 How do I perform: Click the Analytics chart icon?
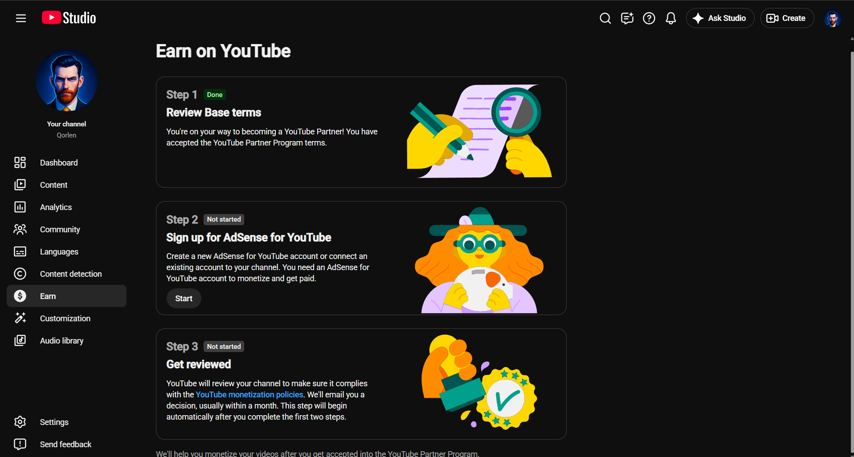click(20, 207)
